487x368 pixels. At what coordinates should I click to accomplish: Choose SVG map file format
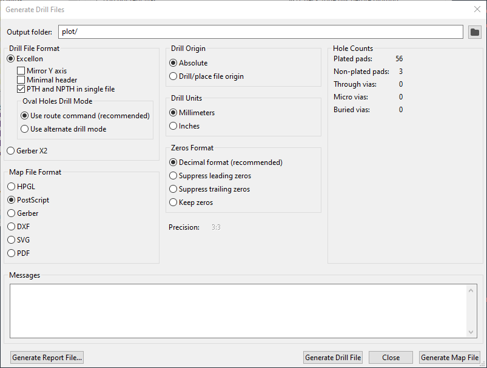(x=11, y=240)
